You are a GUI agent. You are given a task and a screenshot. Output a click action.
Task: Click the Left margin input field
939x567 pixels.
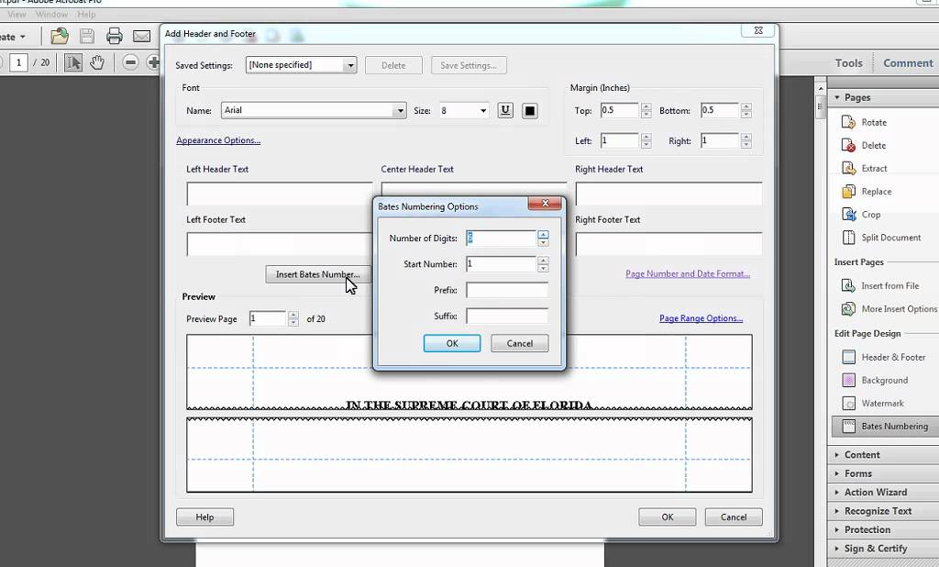point(620,141)
